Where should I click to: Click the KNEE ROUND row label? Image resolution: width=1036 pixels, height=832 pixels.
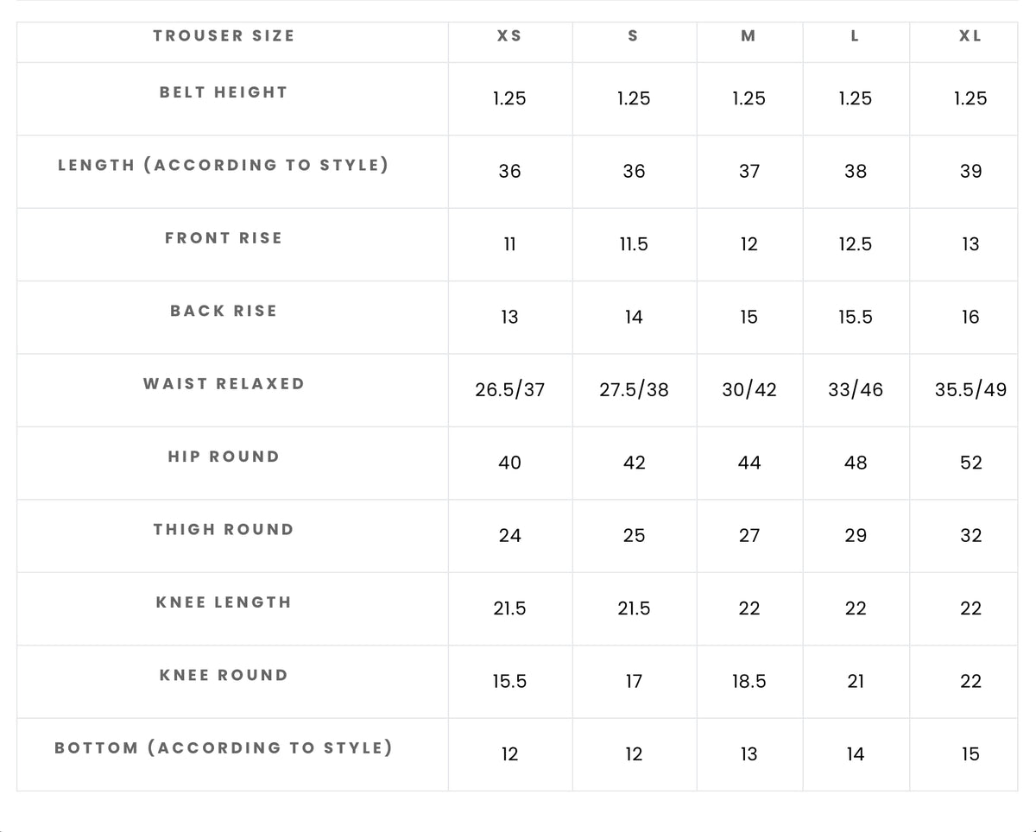click(x=224, y=676)
